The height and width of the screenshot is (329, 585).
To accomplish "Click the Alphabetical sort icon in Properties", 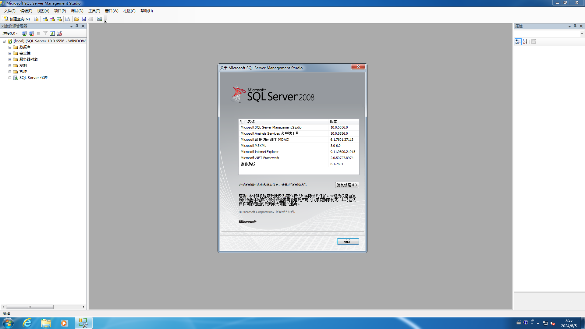I will click(x=525, y=42).
